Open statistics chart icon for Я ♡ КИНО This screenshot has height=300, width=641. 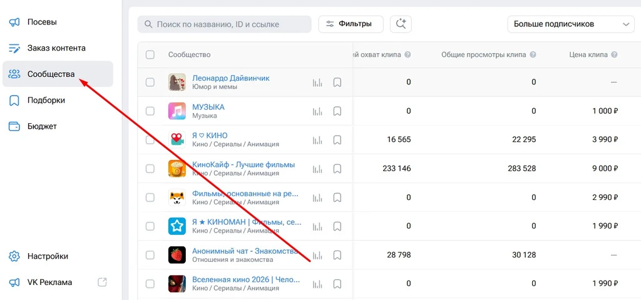pos(317,140)
